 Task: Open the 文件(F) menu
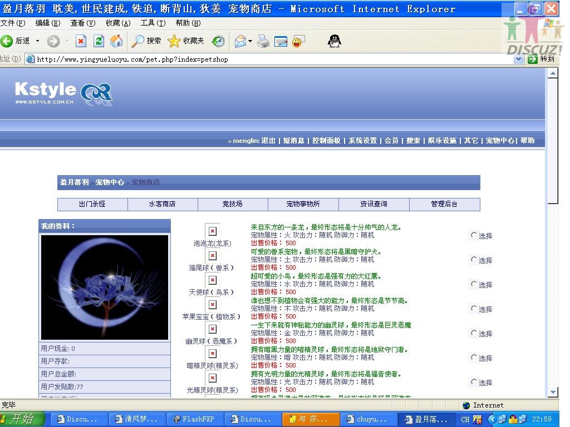click(13, 23)
